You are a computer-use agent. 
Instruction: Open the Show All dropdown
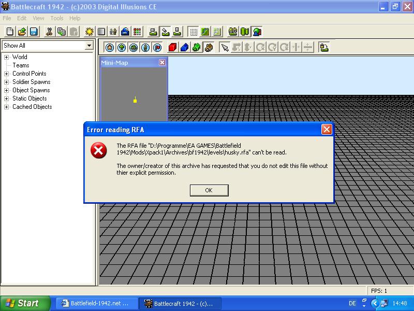(x=89, y=46)
